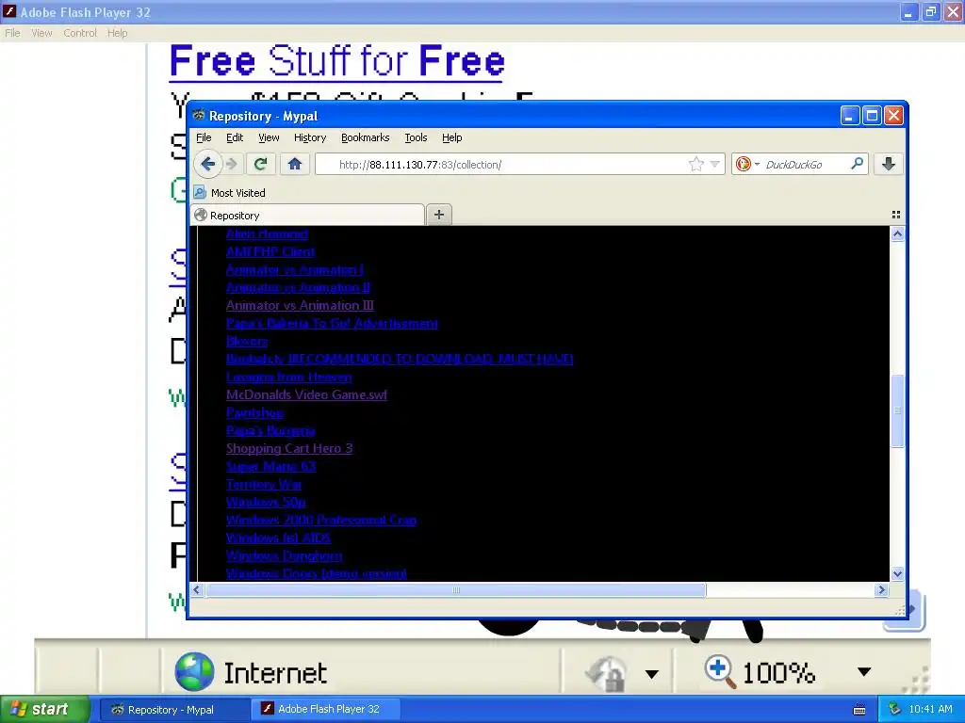Open the Papa's Burgeria link
The width and height of the screenshot is (965, 723).
[270, 430]
